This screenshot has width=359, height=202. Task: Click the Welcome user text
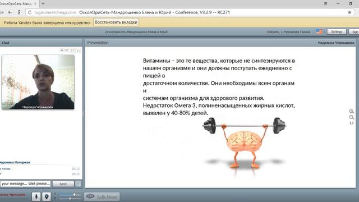(288, 32)
